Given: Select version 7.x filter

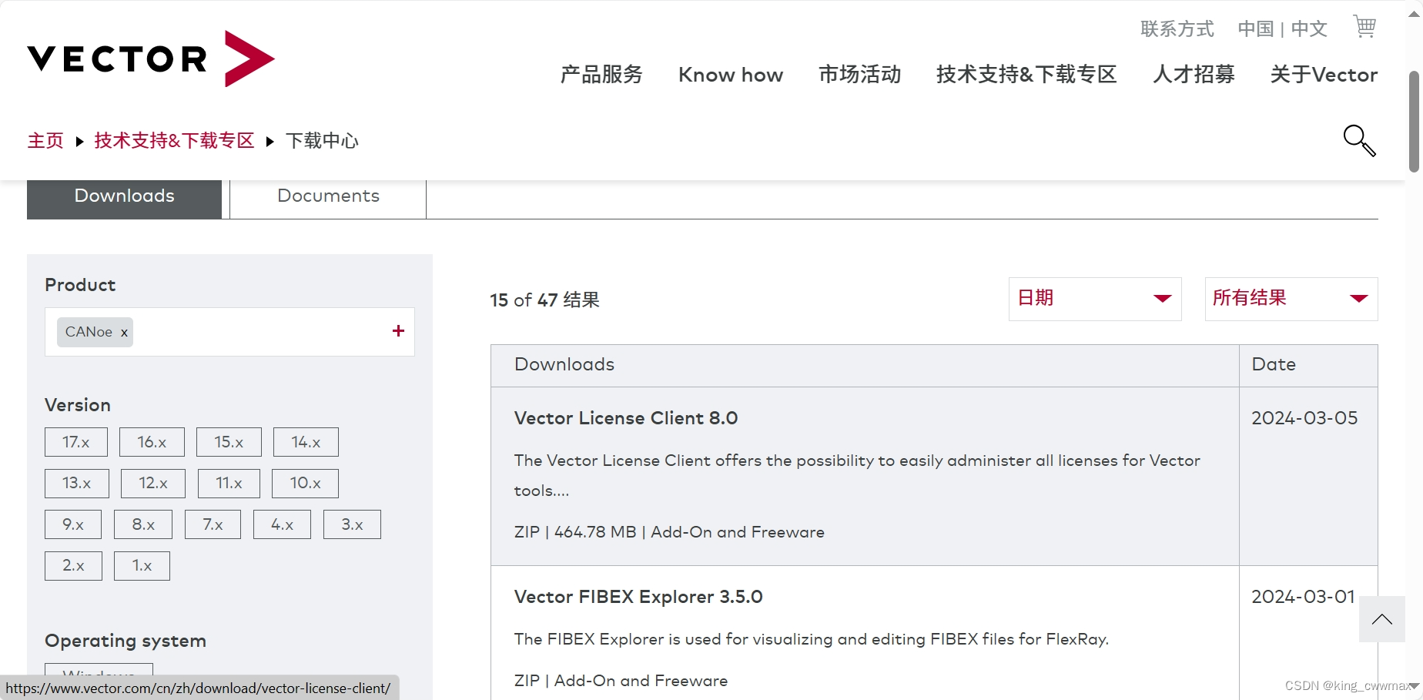Looking at the screenshot, I should 213,524.
